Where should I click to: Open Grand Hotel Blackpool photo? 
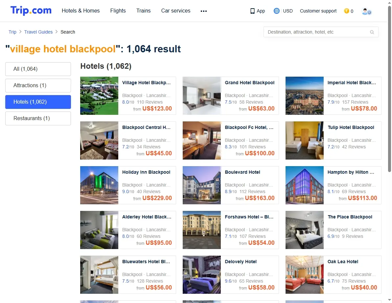click(x=202, y=96)
